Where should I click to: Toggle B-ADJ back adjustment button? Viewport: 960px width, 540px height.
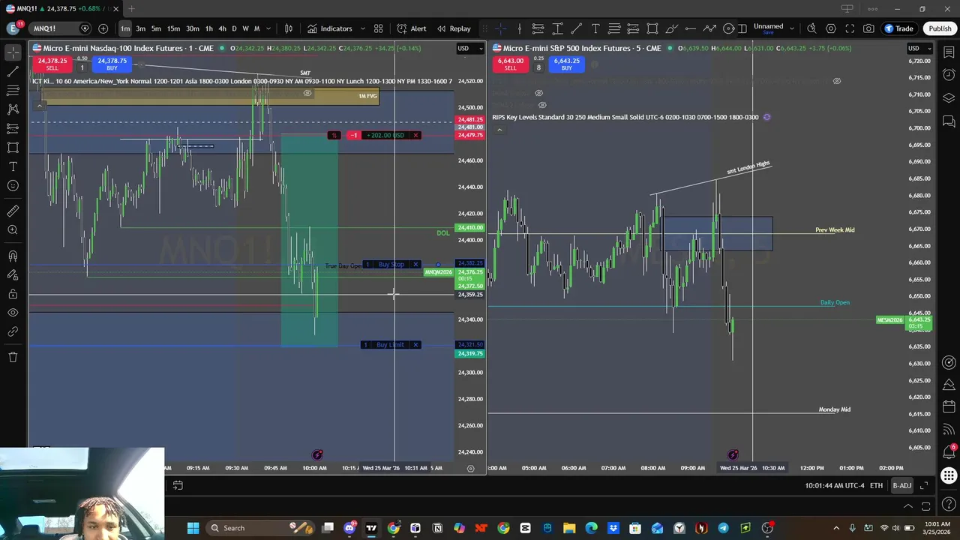point(901,485)
